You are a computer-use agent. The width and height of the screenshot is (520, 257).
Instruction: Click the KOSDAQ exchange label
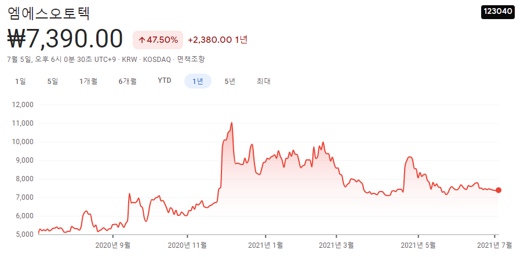(157, 60)
